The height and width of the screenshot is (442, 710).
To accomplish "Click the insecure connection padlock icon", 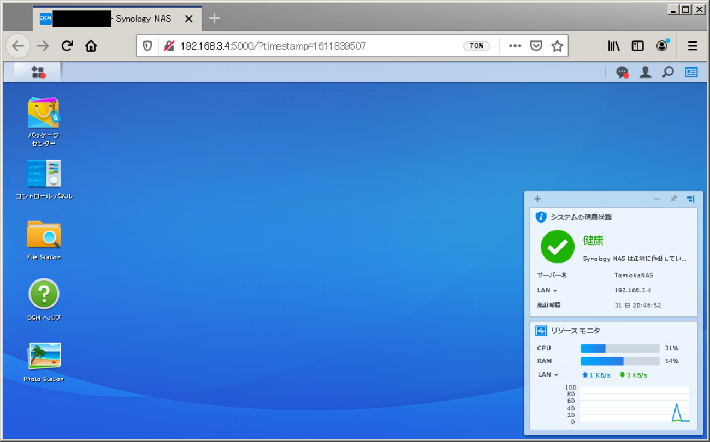I will point(169,46).
